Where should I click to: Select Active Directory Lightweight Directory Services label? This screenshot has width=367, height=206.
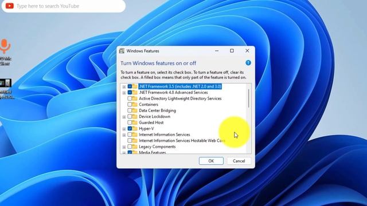tap(180, 98)
